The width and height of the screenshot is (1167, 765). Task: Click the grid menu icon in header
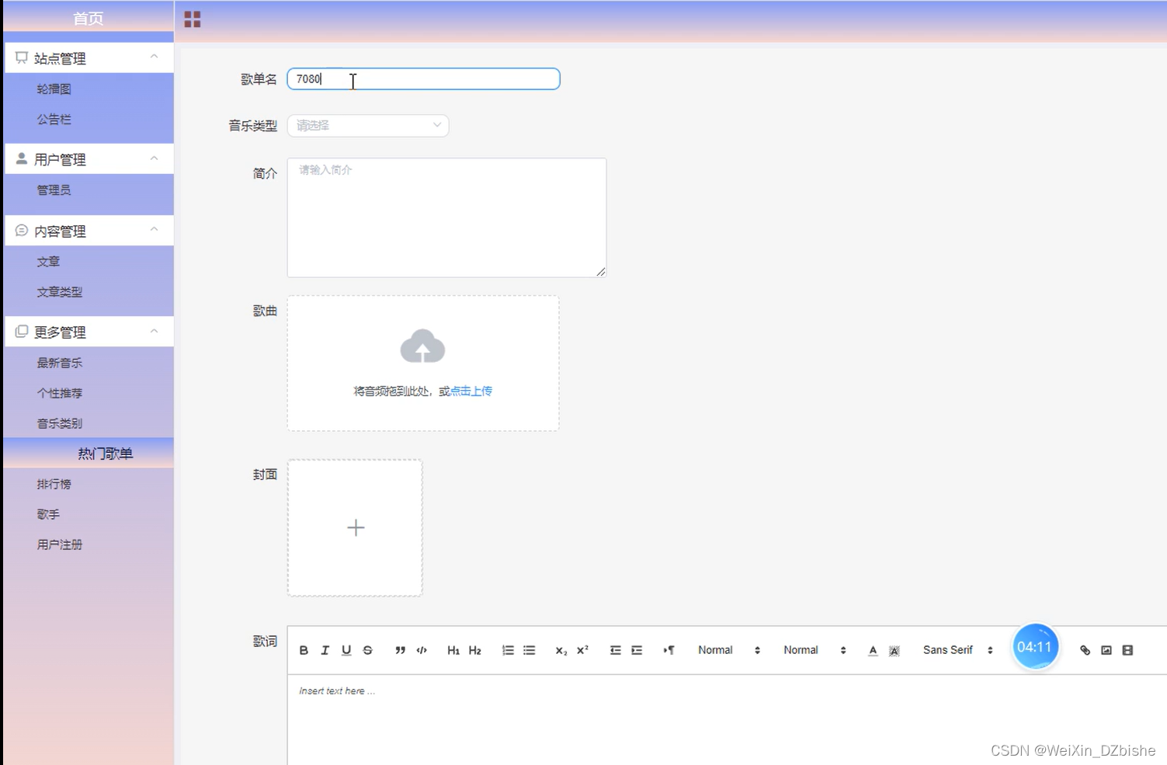[193, 19]
